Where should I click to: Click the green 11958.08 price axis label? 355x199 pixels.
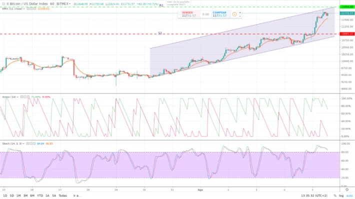pyautogui.click(x=347, y=7)
